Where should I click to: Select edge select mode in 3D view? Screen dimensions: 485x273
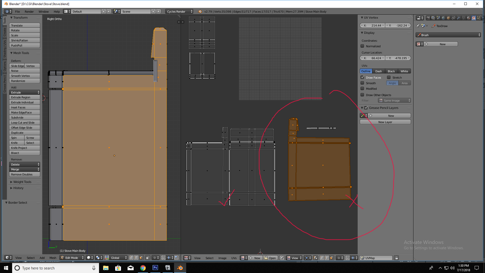(x=136, y=258)
